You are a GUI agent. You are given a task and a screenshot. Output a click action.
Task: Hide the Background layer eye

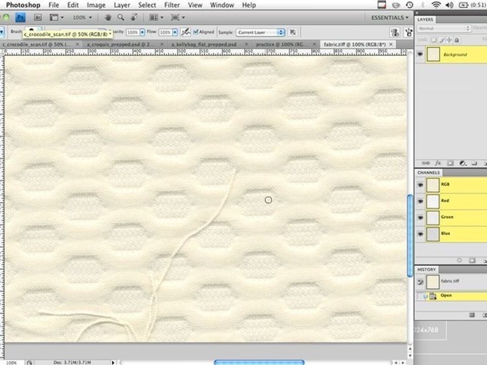coord(420,54)
